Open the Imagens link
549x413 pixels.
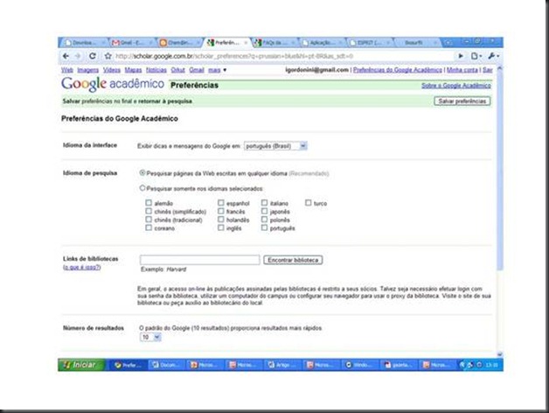pyautogui.click(x=88, y=70)
